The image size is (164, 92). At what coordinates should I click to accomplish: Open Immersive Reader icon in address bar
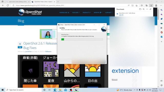(132, 5)
